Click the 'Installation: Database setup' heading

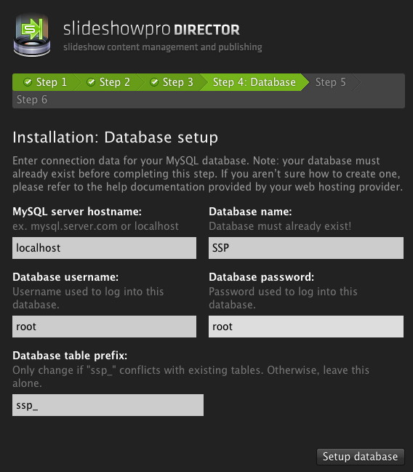coord(116,137)
